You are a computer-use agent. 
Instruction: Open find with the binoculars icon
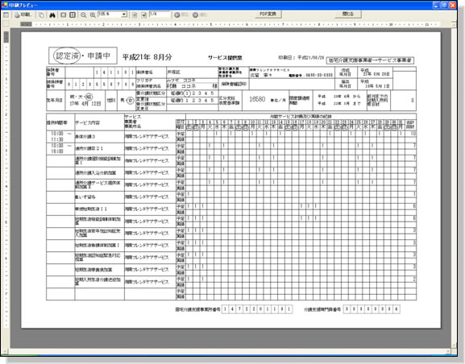[52, 14]
